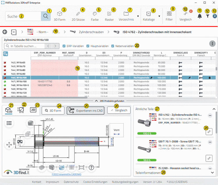
Task: Click the In Tabelle suchen field
Action: [25, 46]
